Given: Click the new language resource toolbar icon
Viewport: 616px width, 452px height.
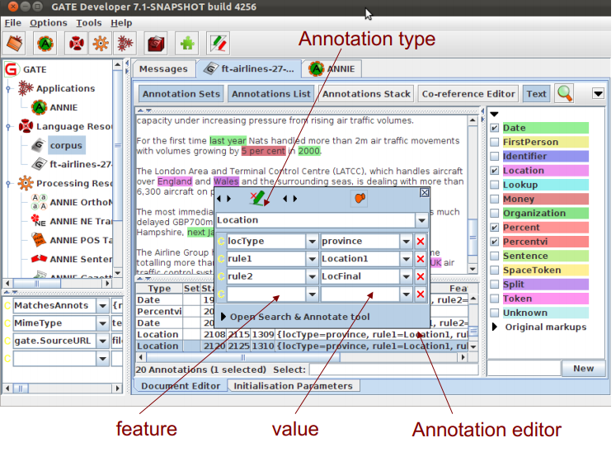Looking at the screenshot, I should click(76, 43).
